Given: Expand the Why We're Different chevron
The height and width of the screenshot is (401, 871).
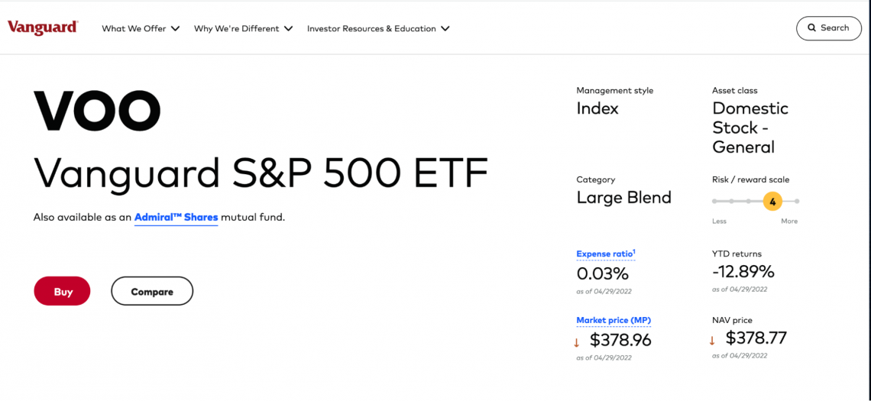Looking at the screenshot, I should (x=288, y=28).
